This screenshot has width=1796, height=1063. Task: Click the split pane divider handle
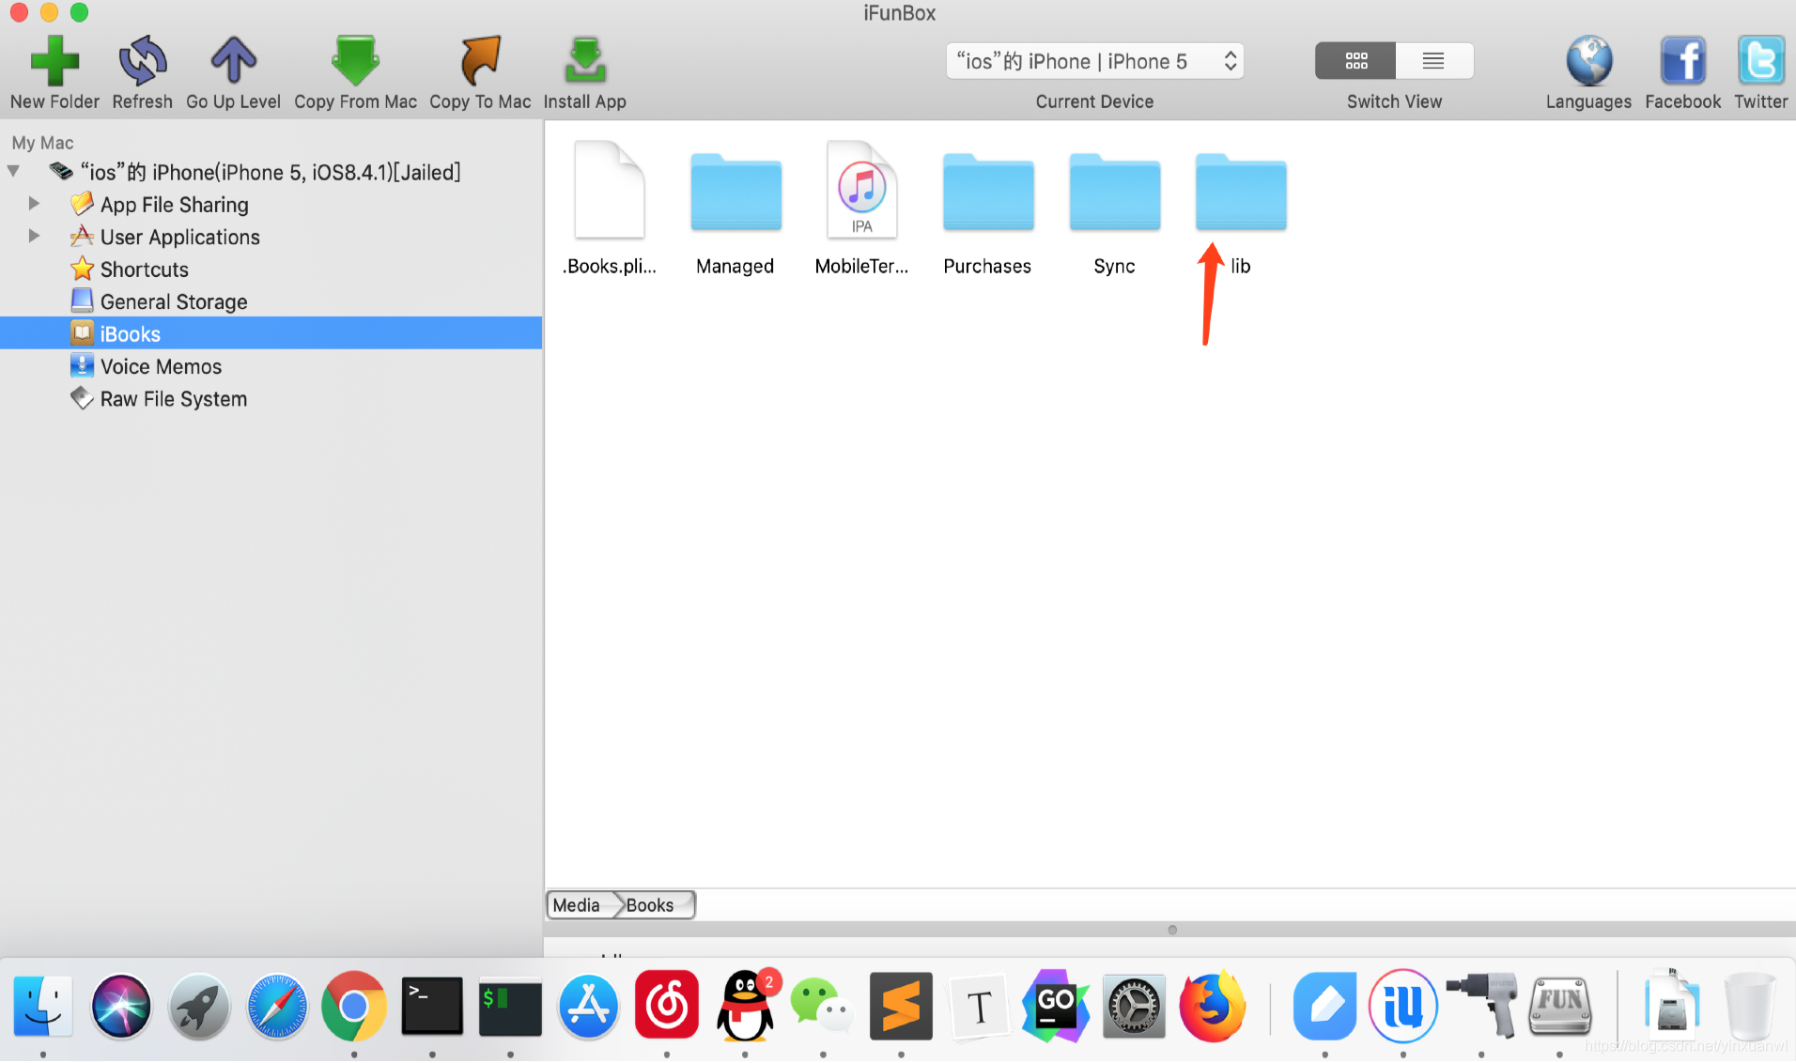pyautogui.click(x=1171, y=930)
